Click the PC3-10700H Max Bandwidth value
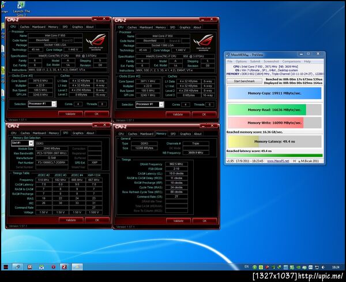The image size is (346, 282). click(x=52, y=153)
